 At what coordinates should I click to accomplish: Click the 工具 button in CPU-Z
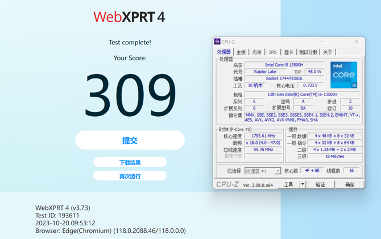coord(288,185)
